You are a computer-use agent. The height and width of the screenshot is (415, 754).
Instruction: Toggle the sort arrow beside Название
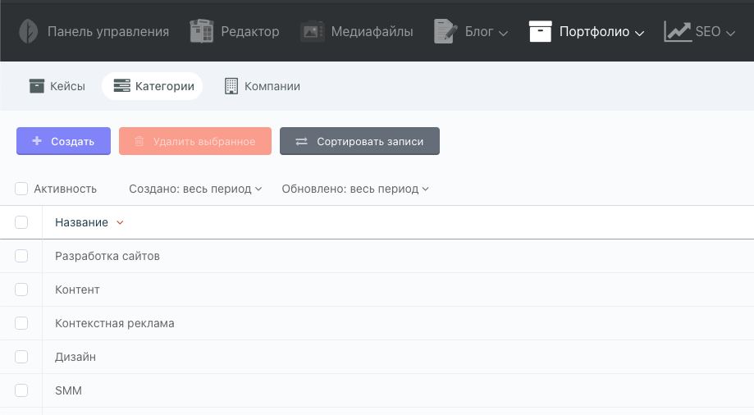coord(121,222)
